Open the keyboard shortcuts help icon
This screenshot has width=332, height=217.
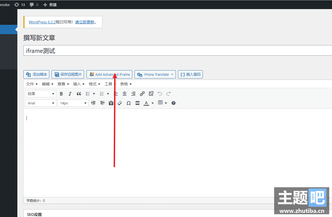coord(174,103)
